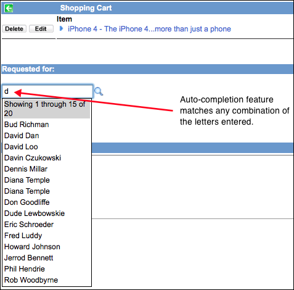Pick David Loo from the list

click(47, 147)
